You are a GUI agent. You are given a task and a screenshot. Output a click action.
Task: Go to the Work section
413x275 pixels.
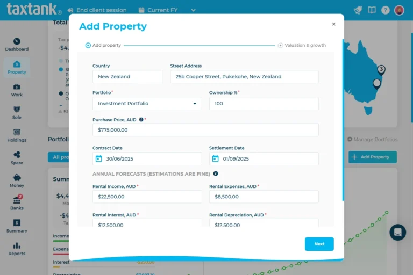coord(17,90)
